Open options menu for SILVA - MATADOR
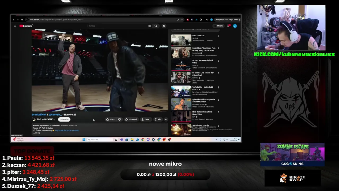 click(x=218, y=61)
